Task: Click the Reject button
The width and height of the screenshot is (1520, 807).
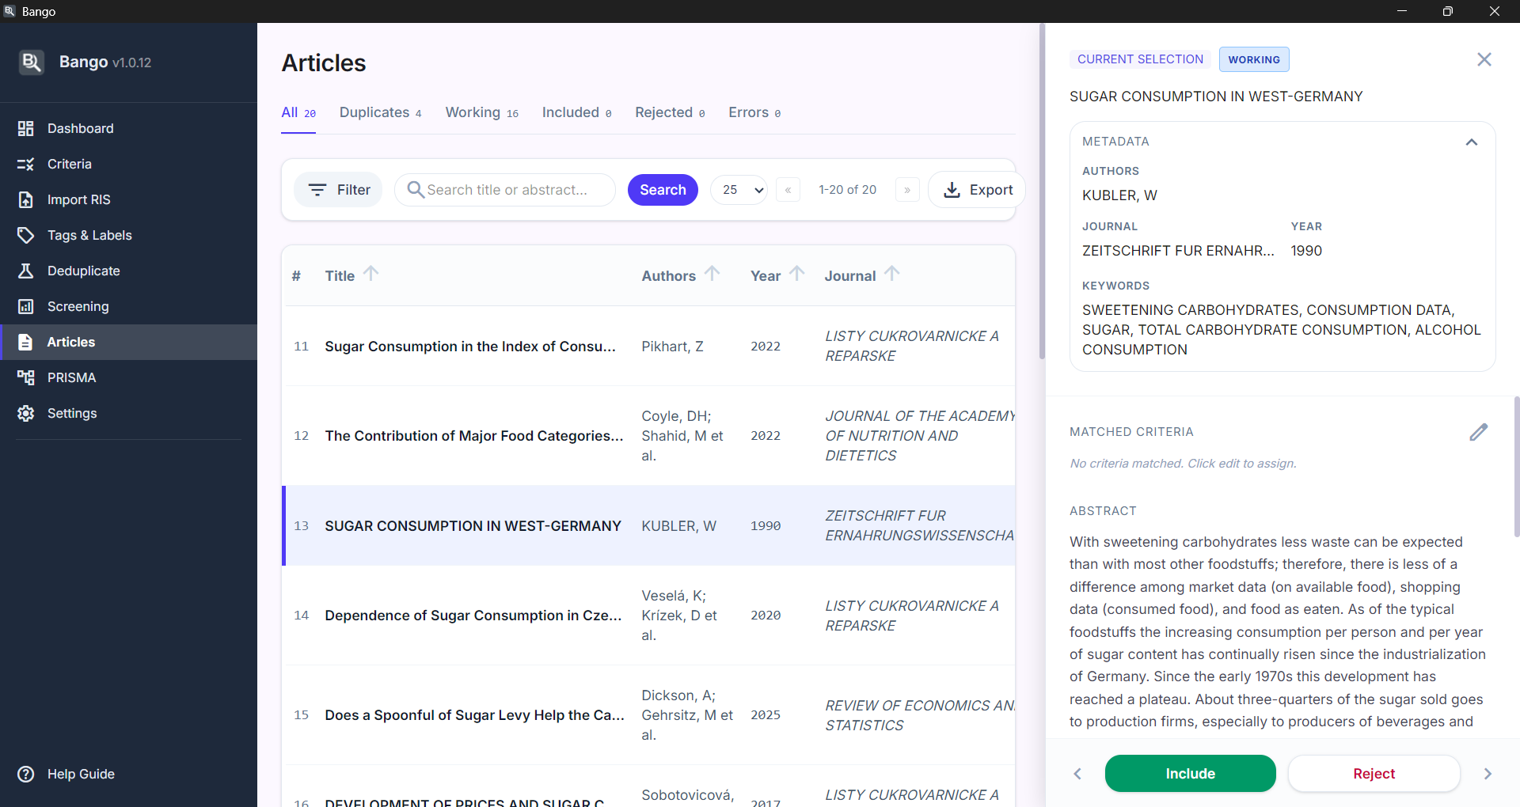Action: pos(1374,774)
